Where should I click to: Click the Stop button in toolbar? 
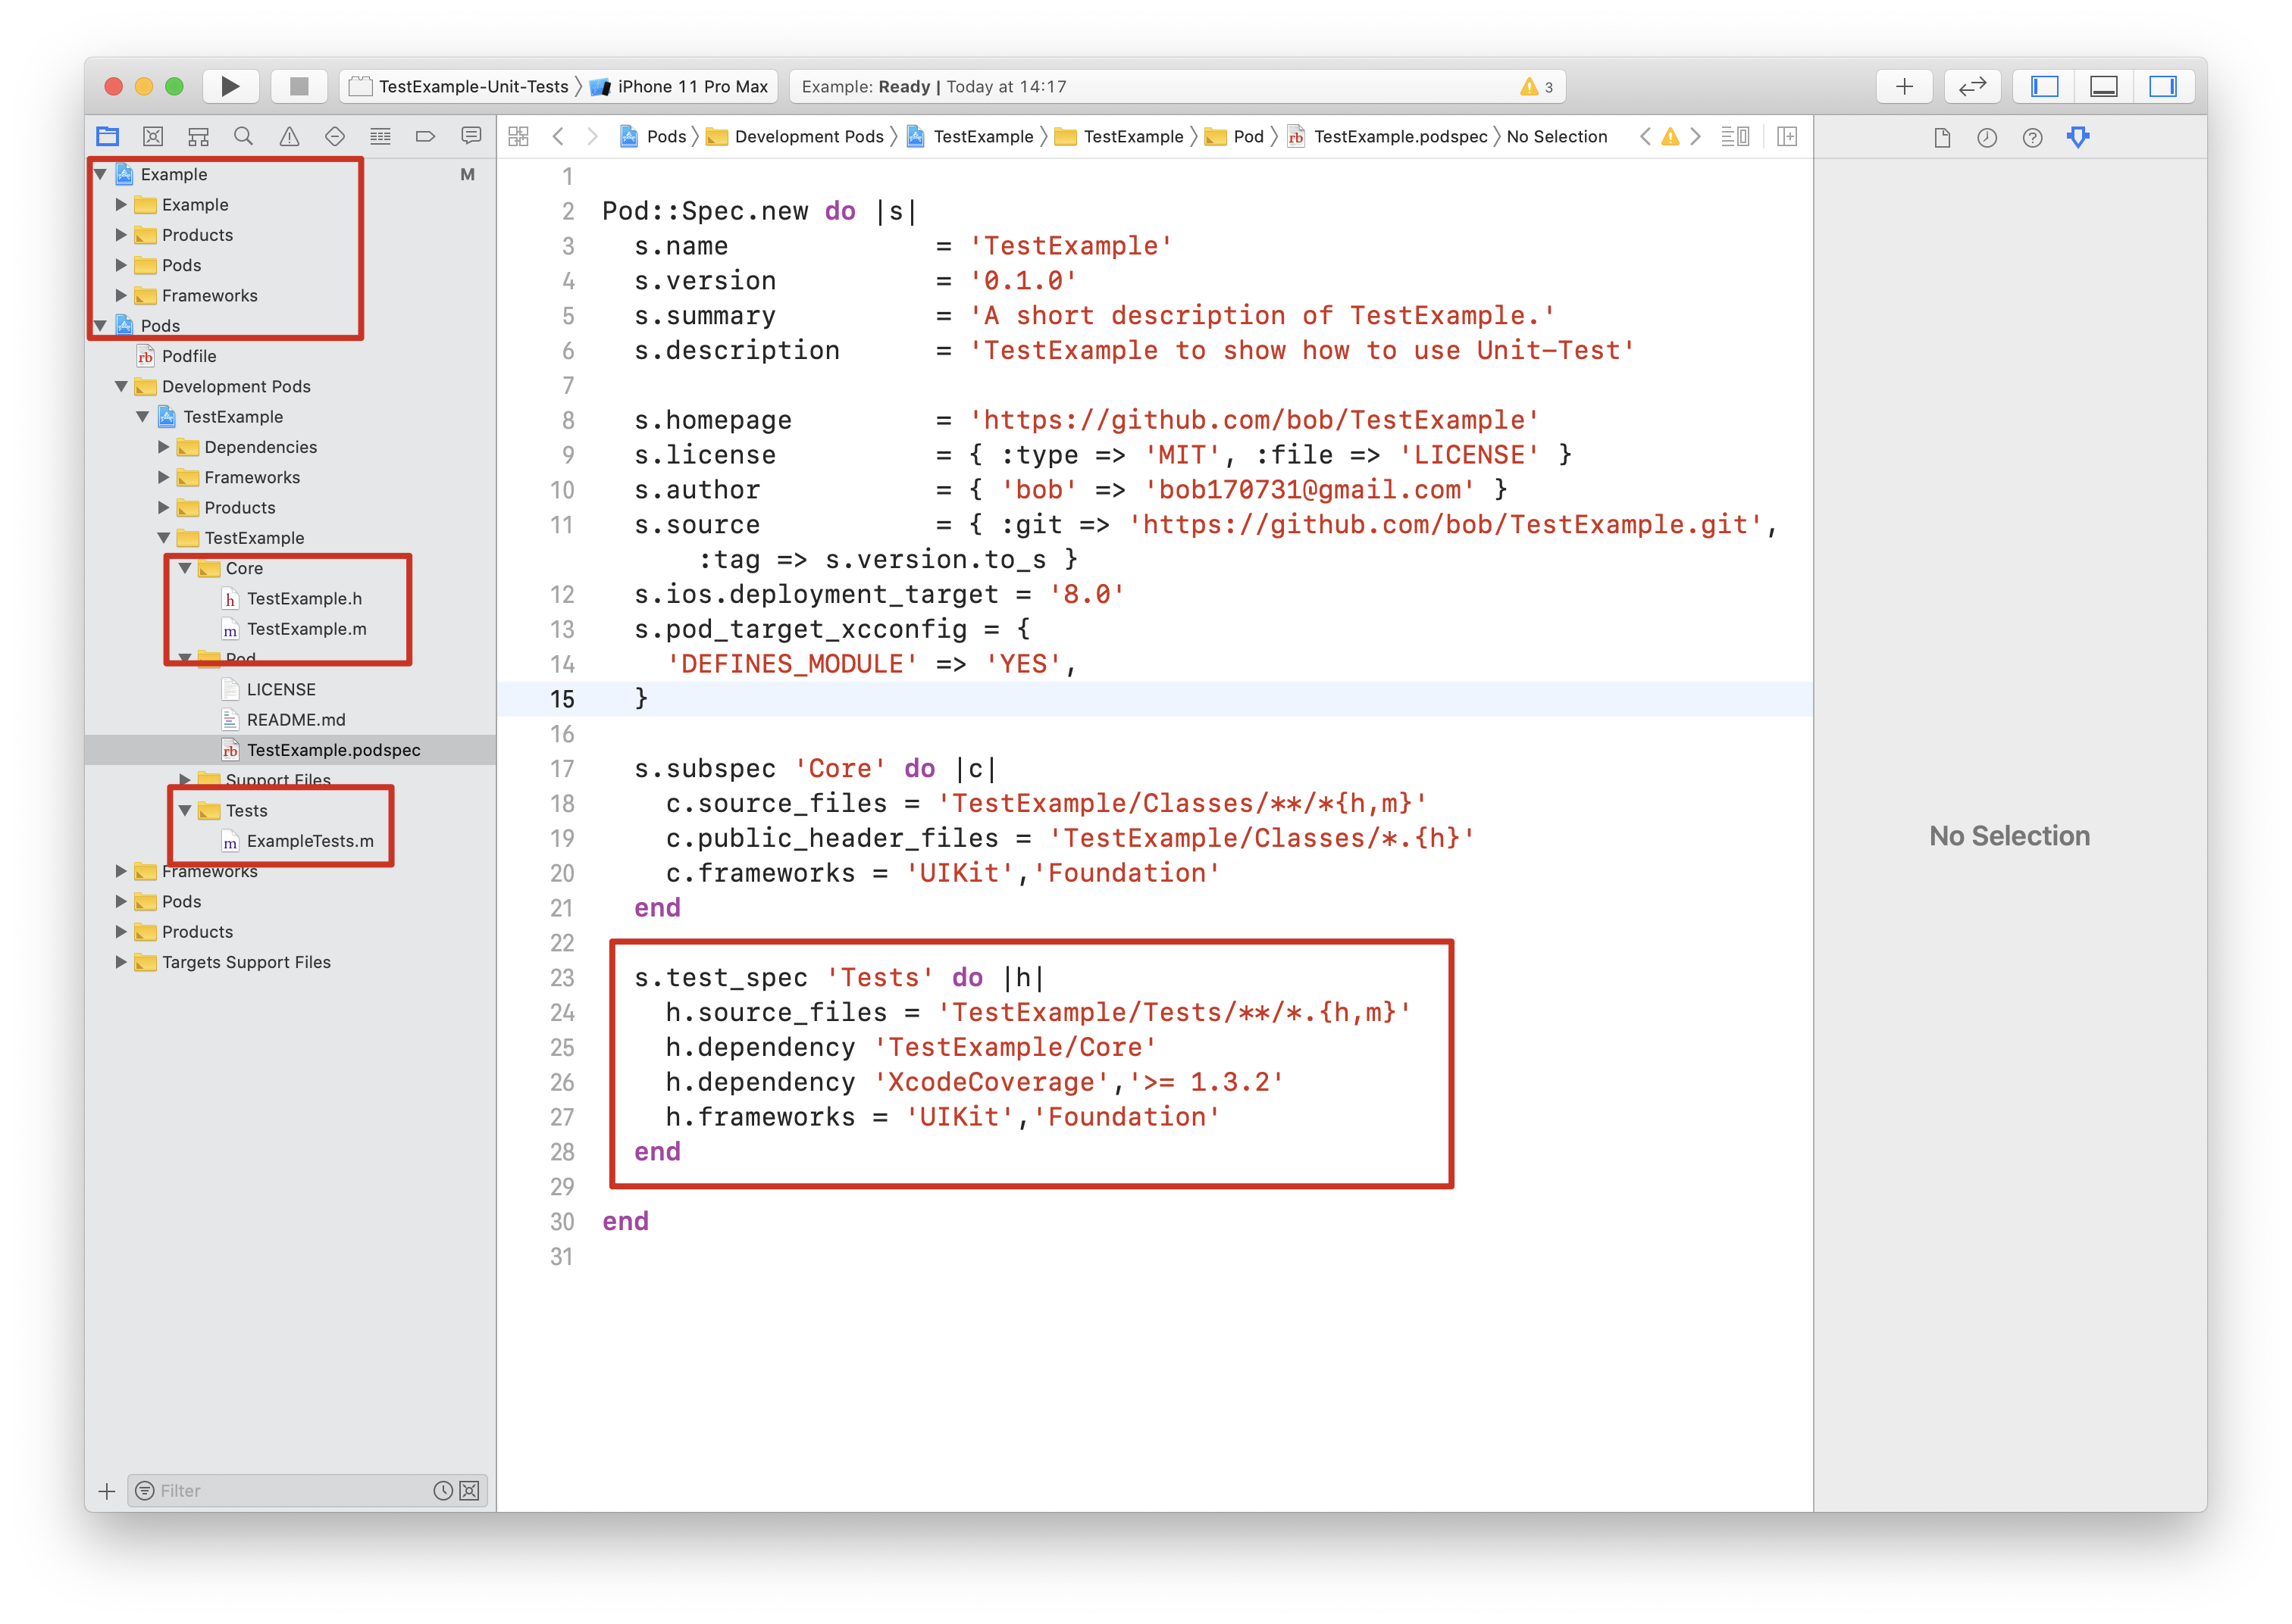(x=298, y=86)
